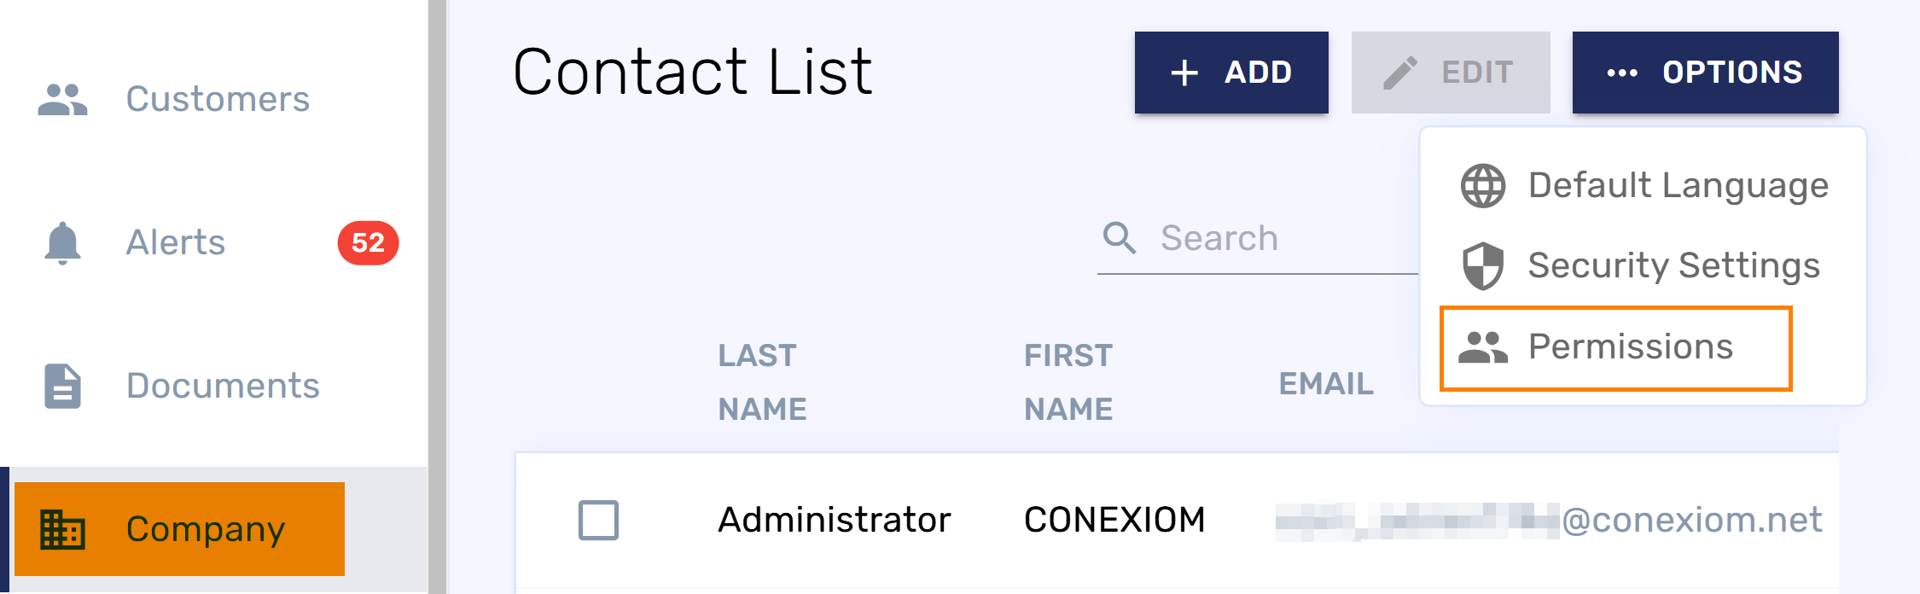Tick the Administrator row checkbox
1920x594 pixels.
click(598, 520)
